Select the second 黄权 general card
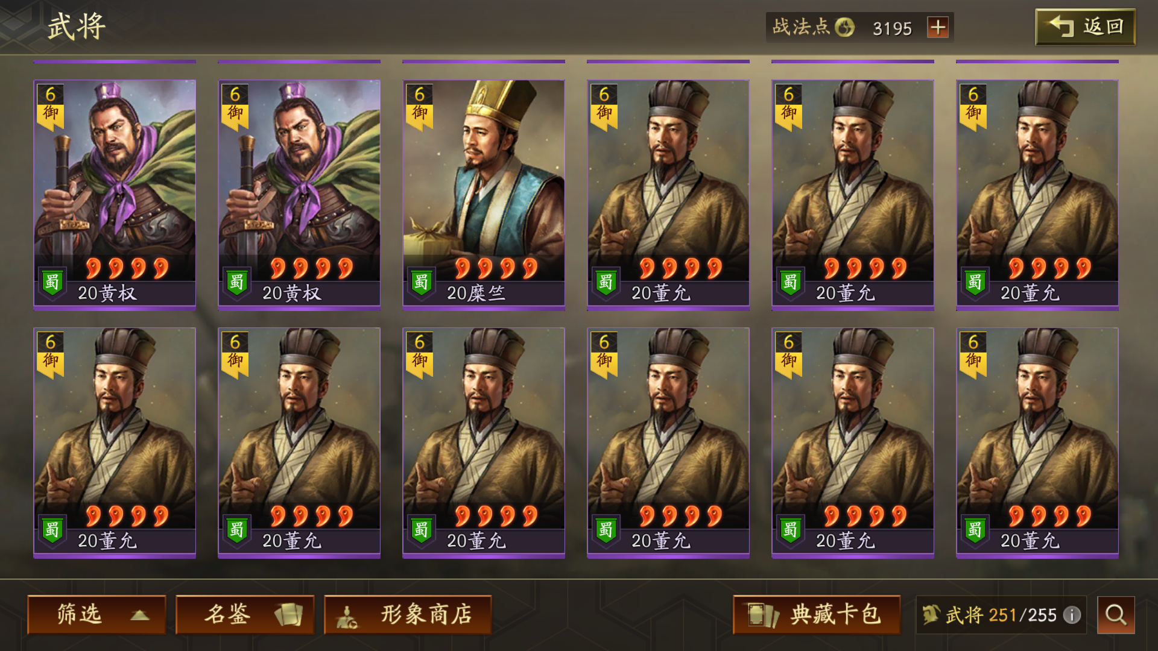 click(x=299, y=195)
